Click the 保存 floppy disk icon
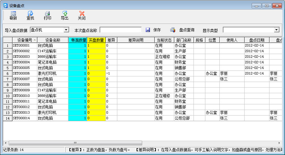The image size is (285, 155). [x=148, y=30]
